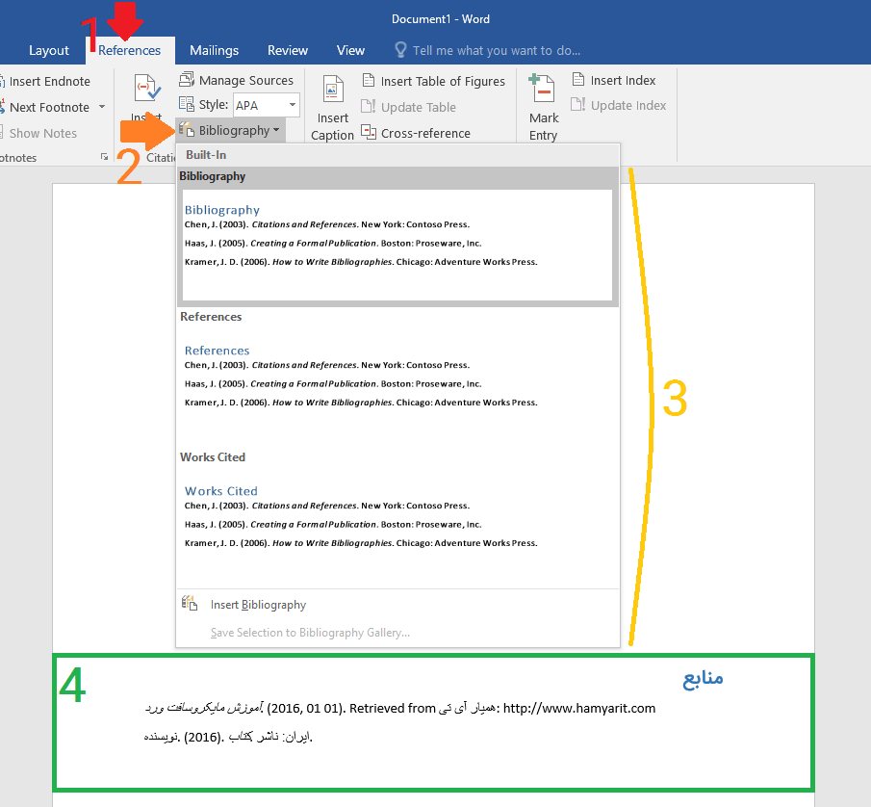Click the Insert Endnote icon
The height and width of the screenshot is (807, 871).
3,81
